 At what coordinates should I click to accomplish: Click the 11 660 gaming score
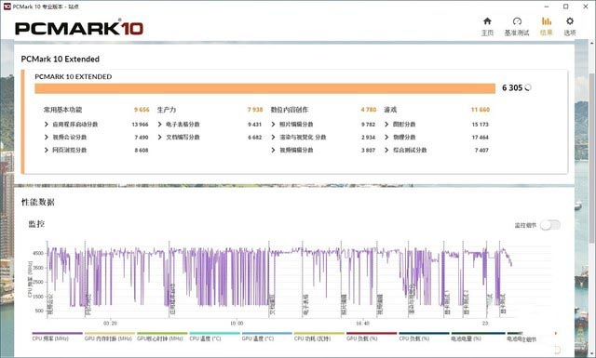[481, 110]
